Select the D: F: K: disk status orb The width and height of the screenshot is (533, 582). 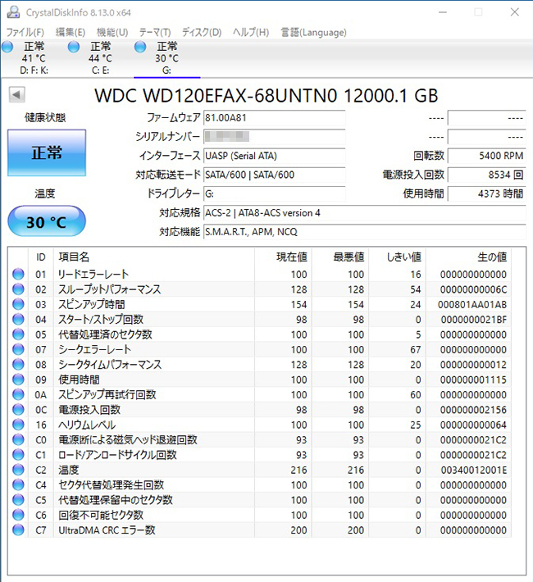click(x=8, y=48)
